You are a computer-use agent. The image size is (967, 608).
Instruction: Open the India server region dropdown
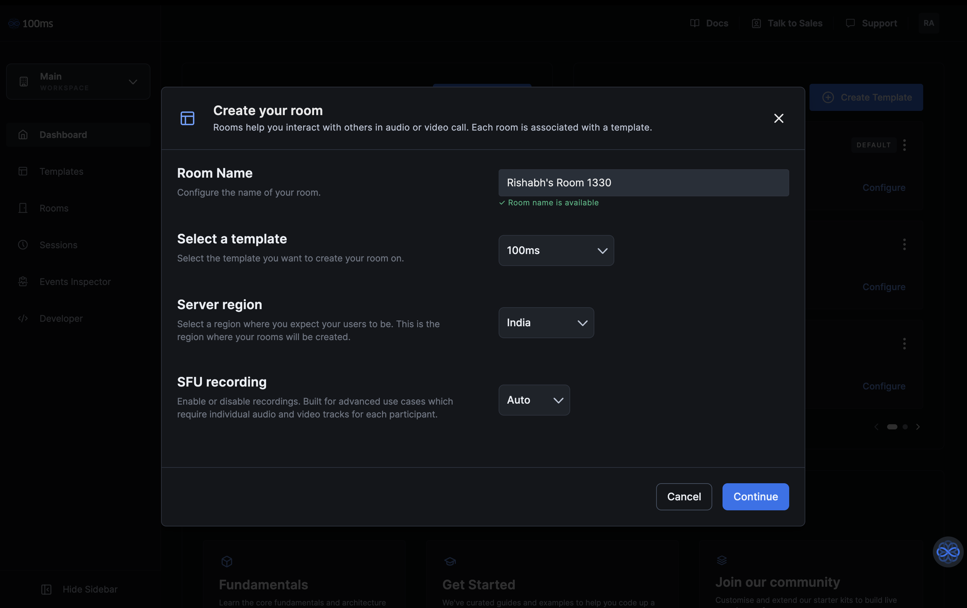(x=546, y=323)
